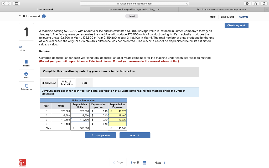This screenshot has width=269, height=168.
Task: Click the Year 4 Depreciation Expense input field
Action: pyautogui.click(x=117, y=124)
